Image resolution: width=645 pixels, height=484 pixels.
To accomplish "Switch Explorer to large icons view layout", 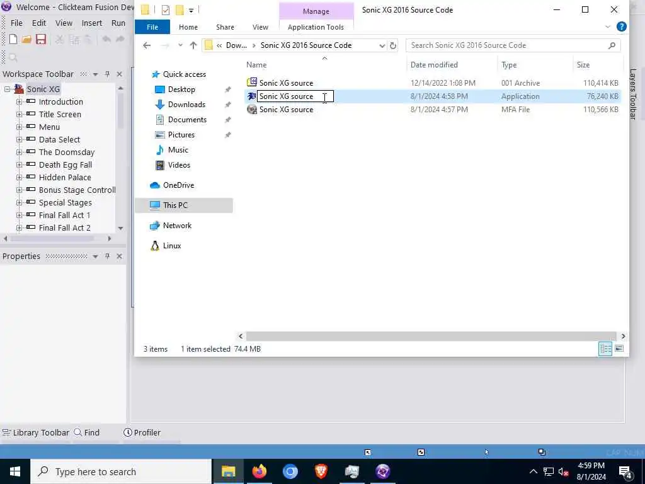I will (x=619, y=349).
